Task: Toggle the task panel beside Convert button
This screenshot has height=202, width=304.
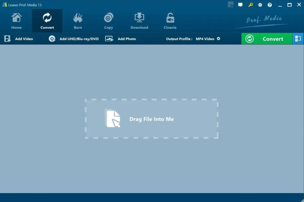Action: click(298, 39)
